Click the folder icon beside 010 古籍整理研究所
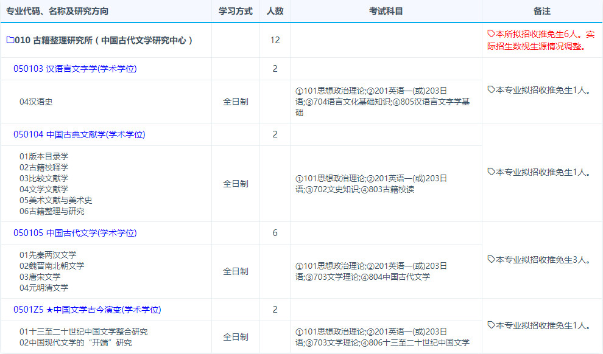 point(10,40)
